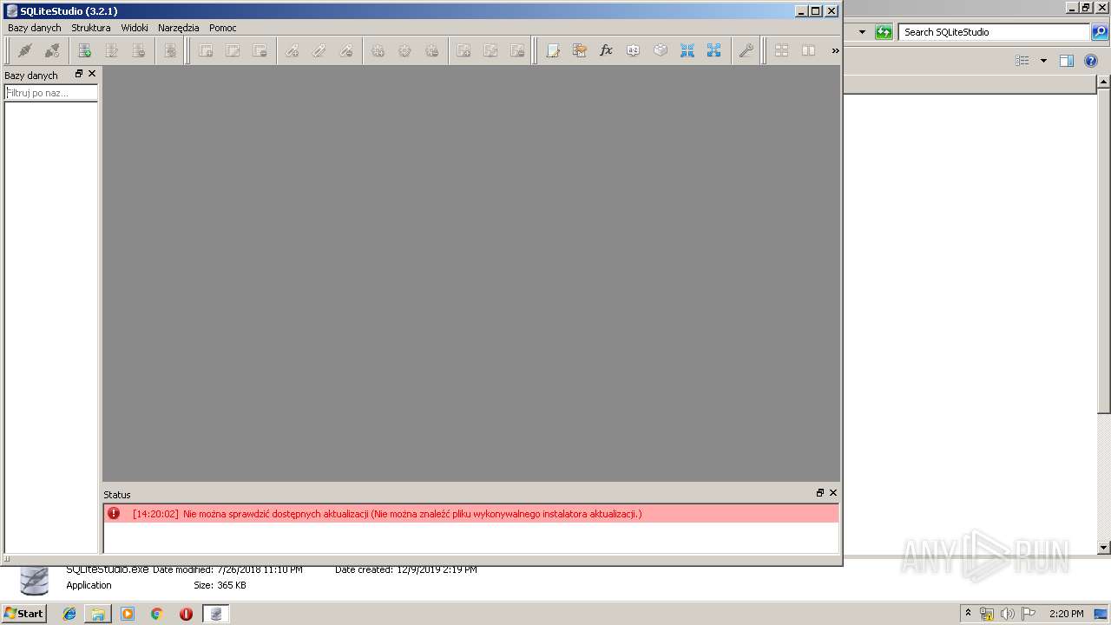This screenshot has width=1111, height=625.
Task: Click the Create view toolbar icon
Action: pyautogui.click(x=463, y=51)
